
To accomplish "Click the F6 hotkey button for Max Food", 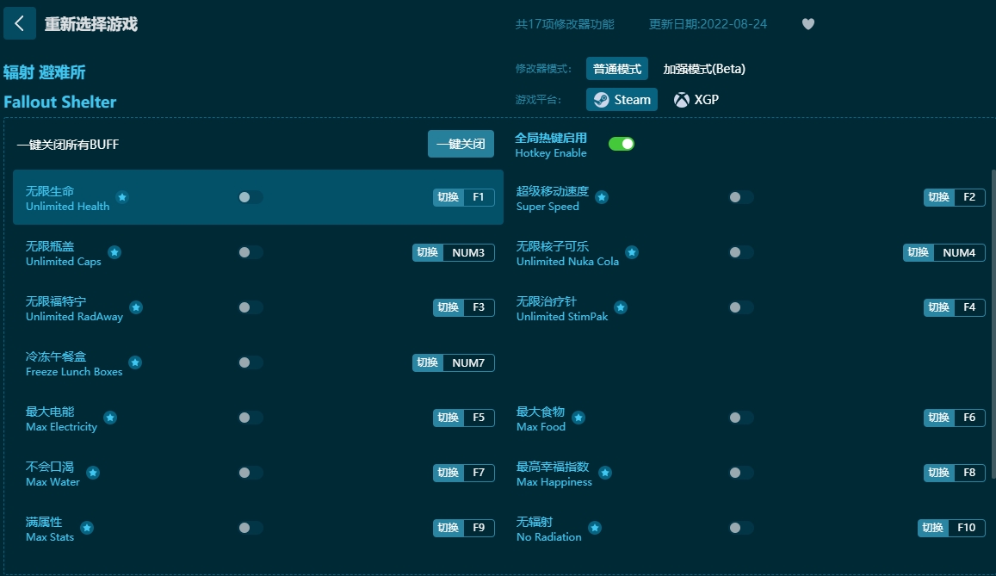I will (954, 418).
